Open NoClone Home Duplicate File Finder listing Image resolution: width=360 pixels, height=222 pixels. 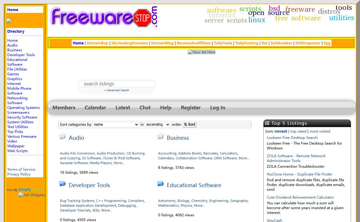pos(300,174)
